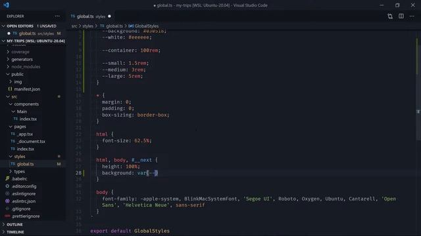Collapse the styles folder in explorer
This screenshot has height=236, width=421.
(33, 157)
